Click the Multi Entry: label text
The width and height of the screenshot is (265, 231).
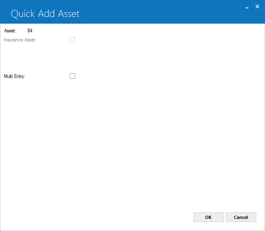(x=15, y=76)
